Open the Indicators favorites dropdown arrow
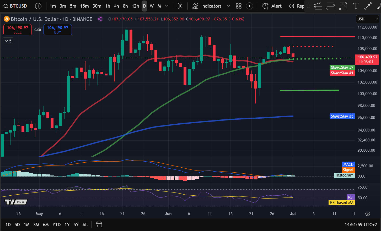Image resolution: width=381 pixels, height=231 pixels. click(x=228, y=6)
